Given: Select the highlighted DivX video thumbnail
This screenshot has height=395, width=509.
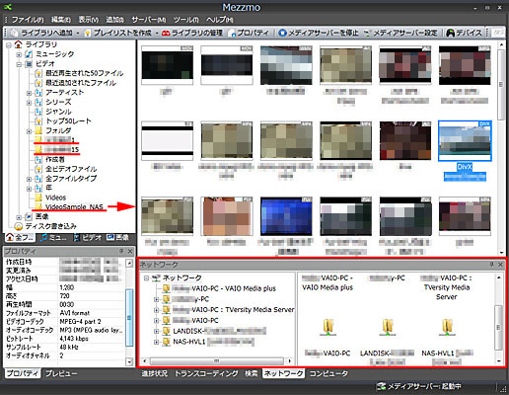Looking at the screenshot, I should 465,141.
